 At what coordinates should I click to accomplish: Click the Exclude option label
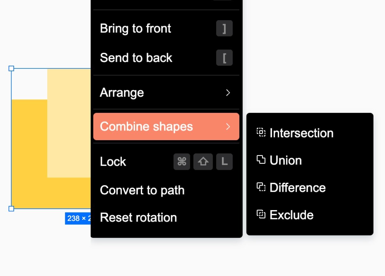coord(292,215)
